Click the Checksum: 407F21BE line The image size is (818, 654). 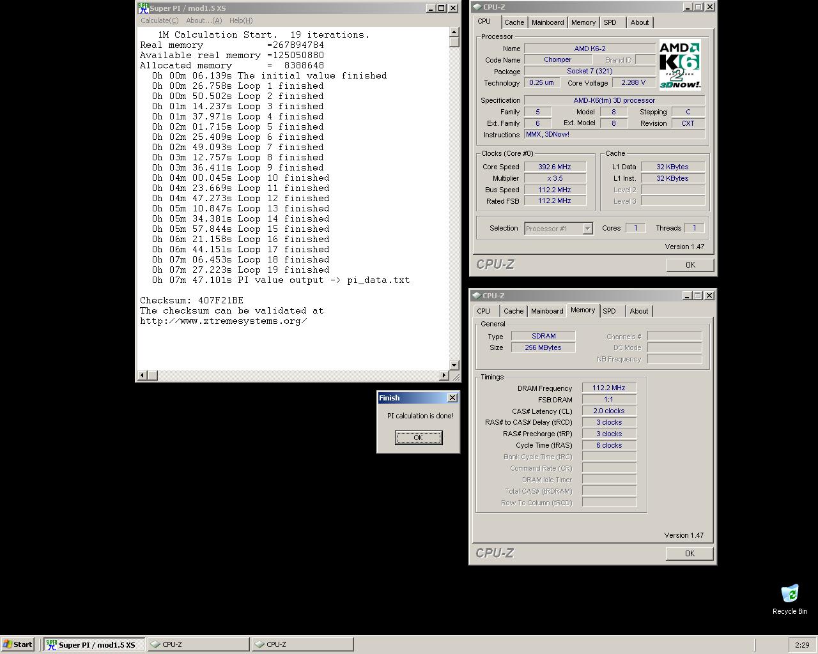(x=192, y=300)
